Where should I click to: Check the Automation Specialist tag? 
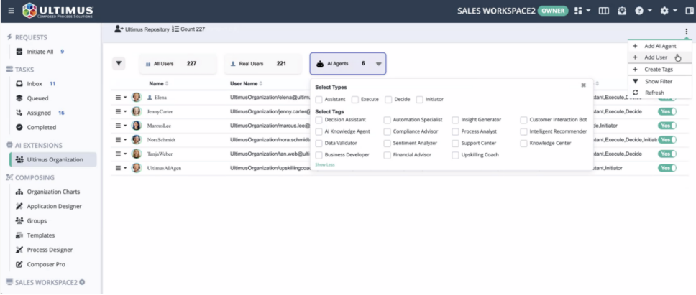tap(387, 120)
